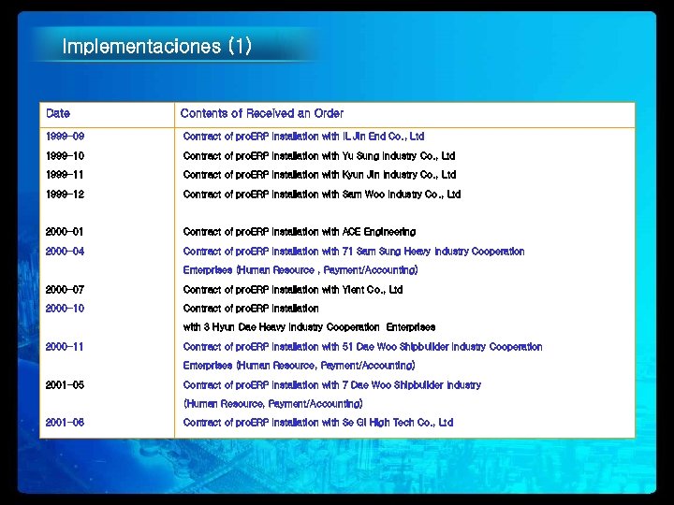Select the 'Contents of Received an Order' header
674x505 pixels.
click(x=262, y=113)
